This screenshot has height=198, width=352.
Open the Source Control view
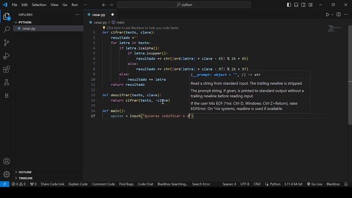pyautogui.click(x=7, y=43)
